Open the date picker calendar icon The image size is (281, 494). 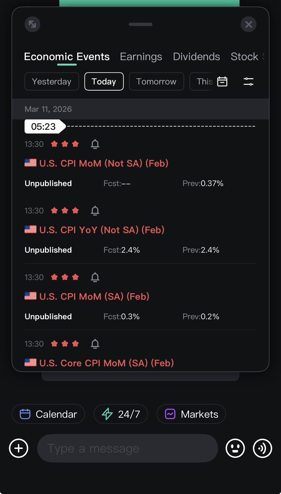click(x=222, y=81)
